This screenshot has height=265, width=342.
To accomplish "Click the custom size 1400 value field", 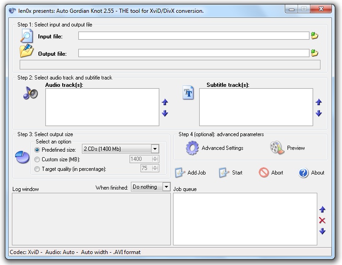I will coord(141,159).
